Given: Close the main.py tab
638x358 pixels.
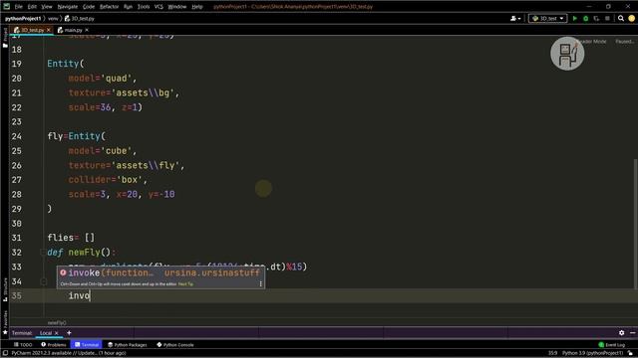Looking at the screenshot, I should [x=87, y=30].
